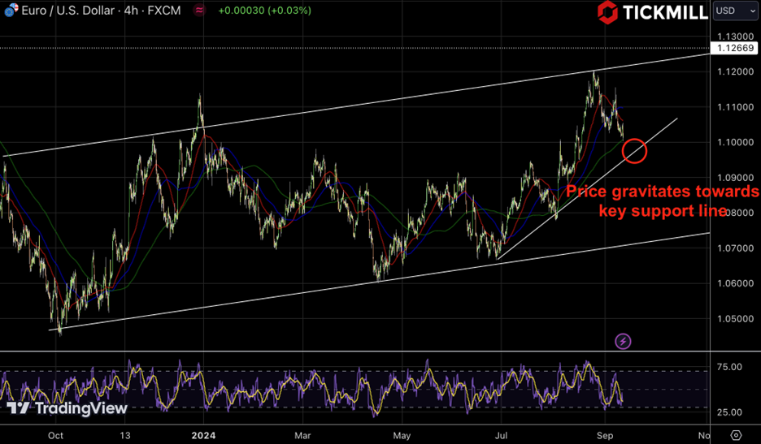Image resolution: width=761 pixels, height=444 pixels.
Task: Click the 1.08000 price scale label
Action: pyautogui.click(x=735, y=213)
